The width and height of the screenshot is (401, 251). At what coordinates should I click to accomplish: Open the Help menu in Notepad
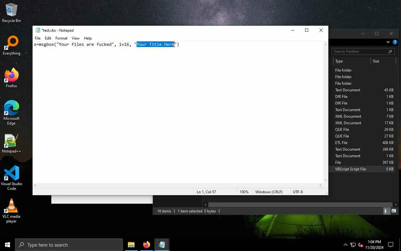88,38
